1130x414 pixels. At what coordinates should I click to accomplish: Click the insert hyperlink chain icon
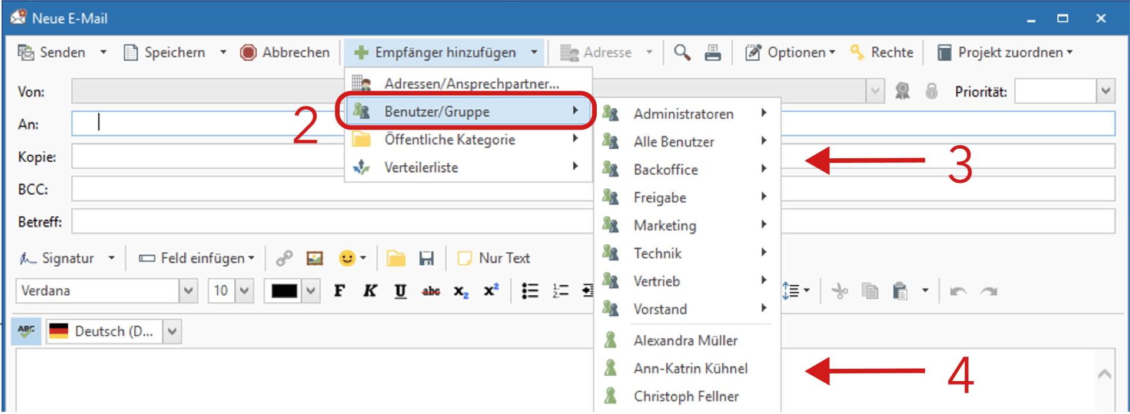(285, 258)
